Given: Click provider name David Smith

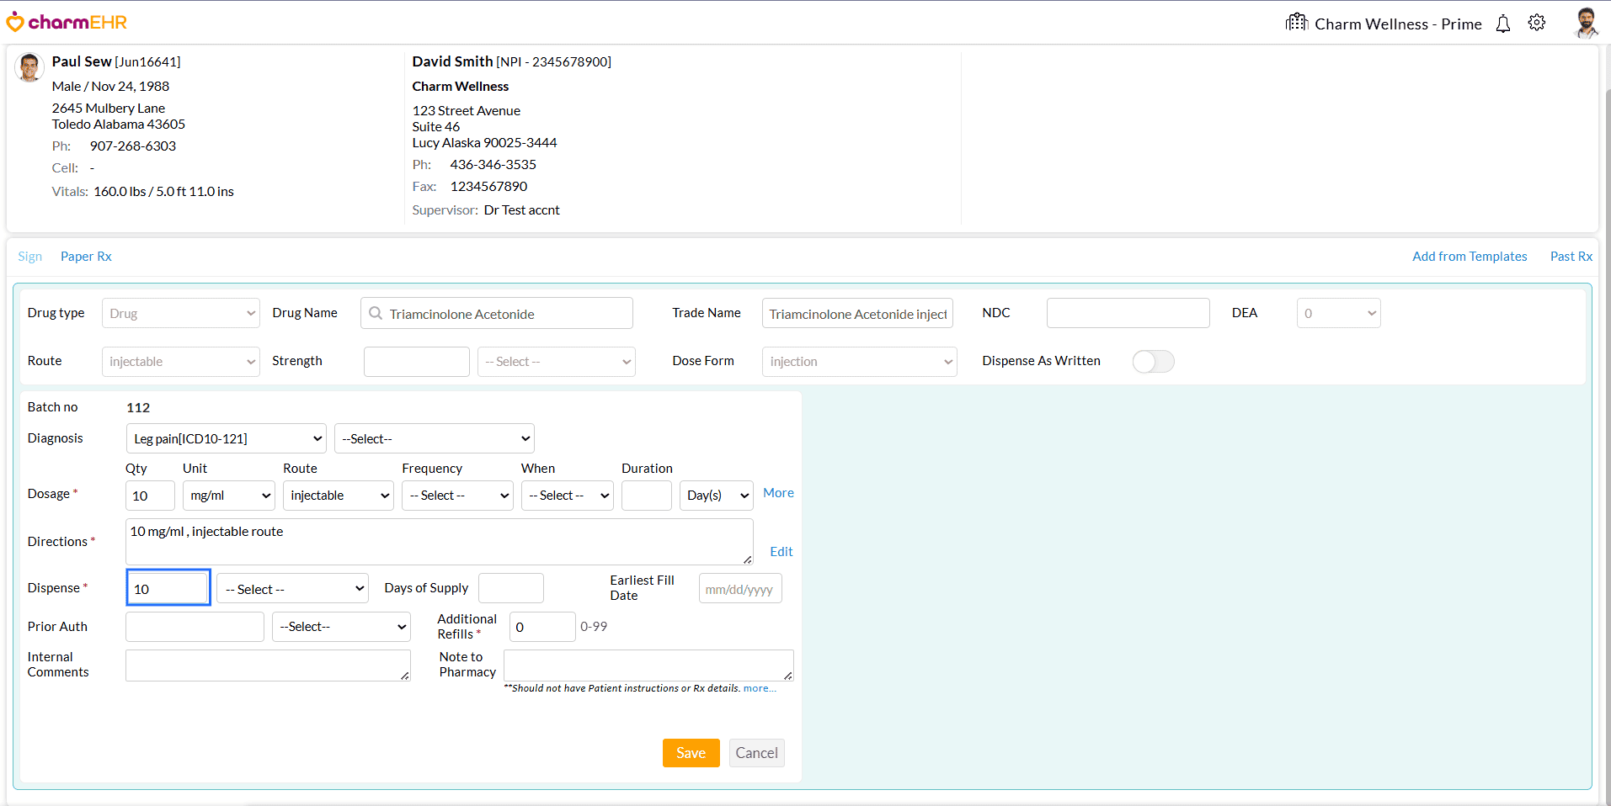Looking at the screenshot, I should coord(452,61).
